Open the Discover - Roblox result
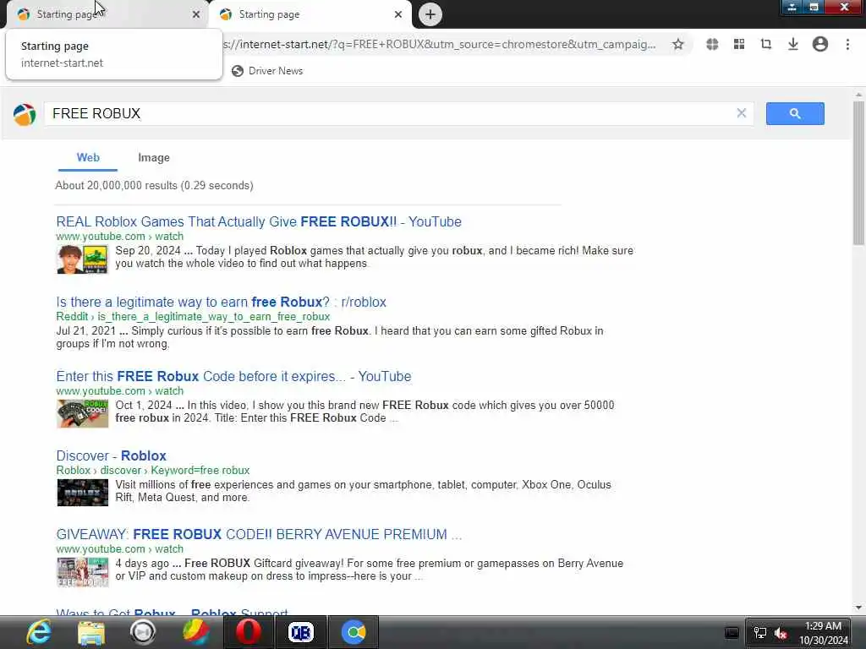866x649 pixels. (111, 455)
